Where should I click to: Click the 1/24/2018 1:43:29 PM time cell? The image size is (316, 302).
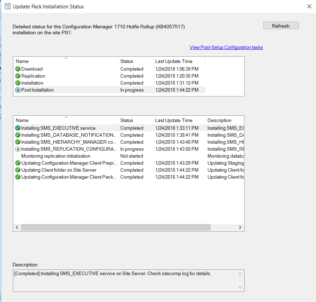[x=177, y=163]
